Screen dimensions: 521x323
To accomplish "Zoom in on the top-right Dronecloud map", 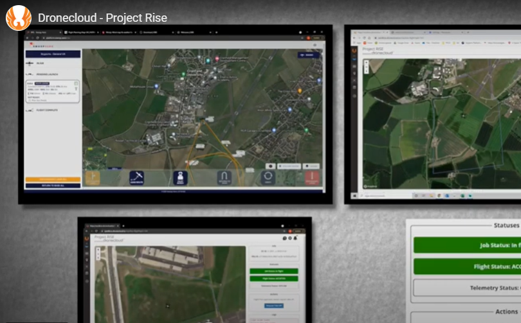I will (366, 62).
